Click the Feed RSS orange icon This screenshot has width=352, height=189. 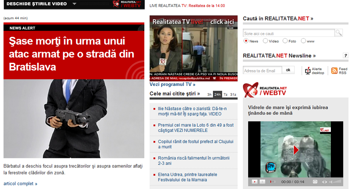click(334, 71)
